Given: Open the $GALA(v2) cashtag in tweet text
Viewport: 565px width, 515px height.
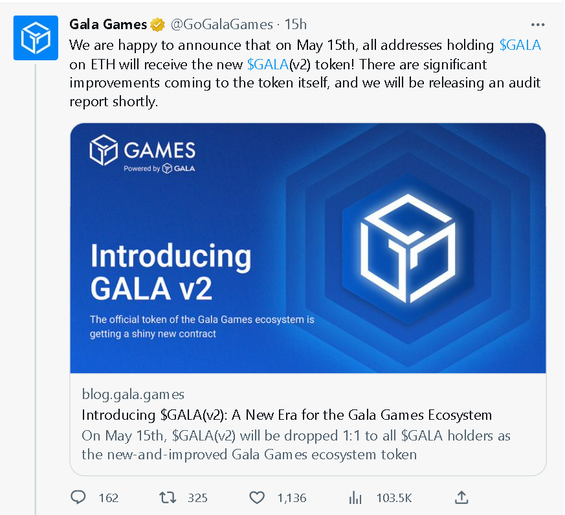Looking at the screenshot, I should [x=268, y=65].
